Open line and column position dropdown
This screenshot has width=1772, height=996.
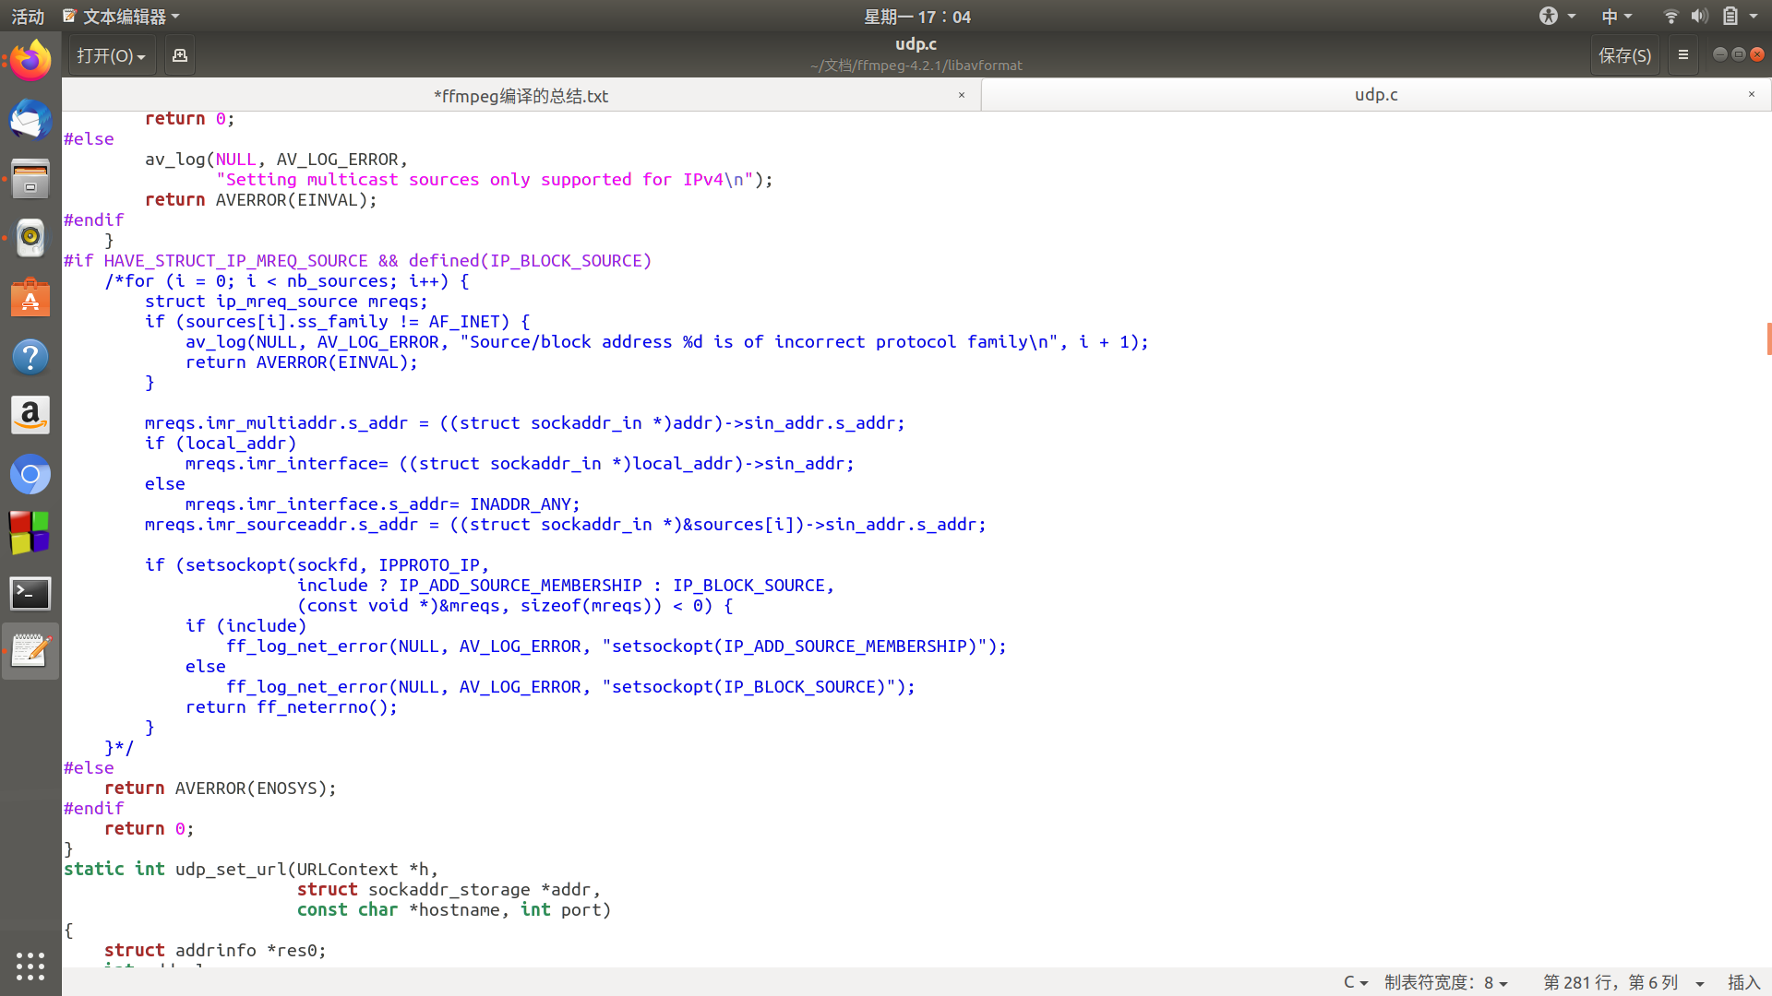click(1622, 982)
